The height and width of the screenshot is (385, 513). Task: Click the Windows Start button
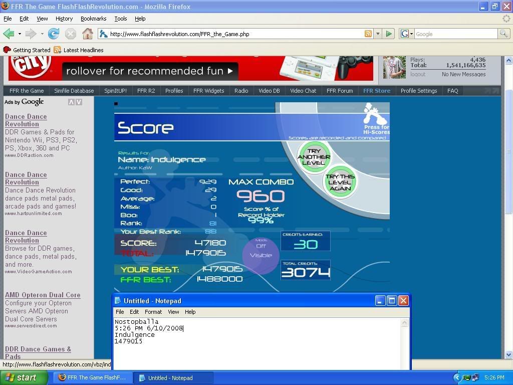[x=24, y=377]
